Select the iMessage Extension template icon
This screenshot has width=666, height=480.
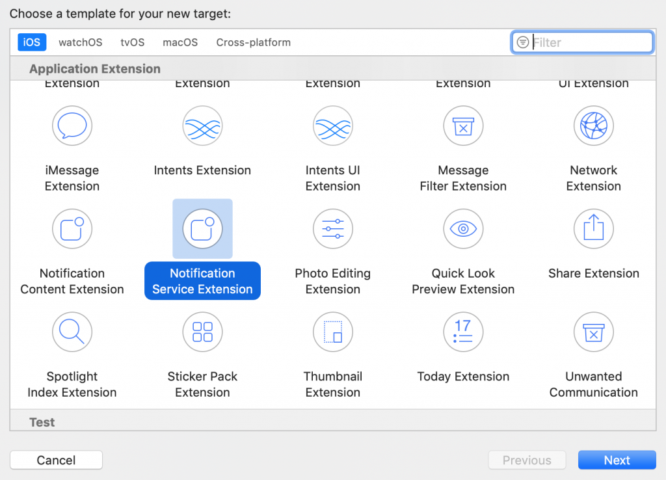(72, 126)
